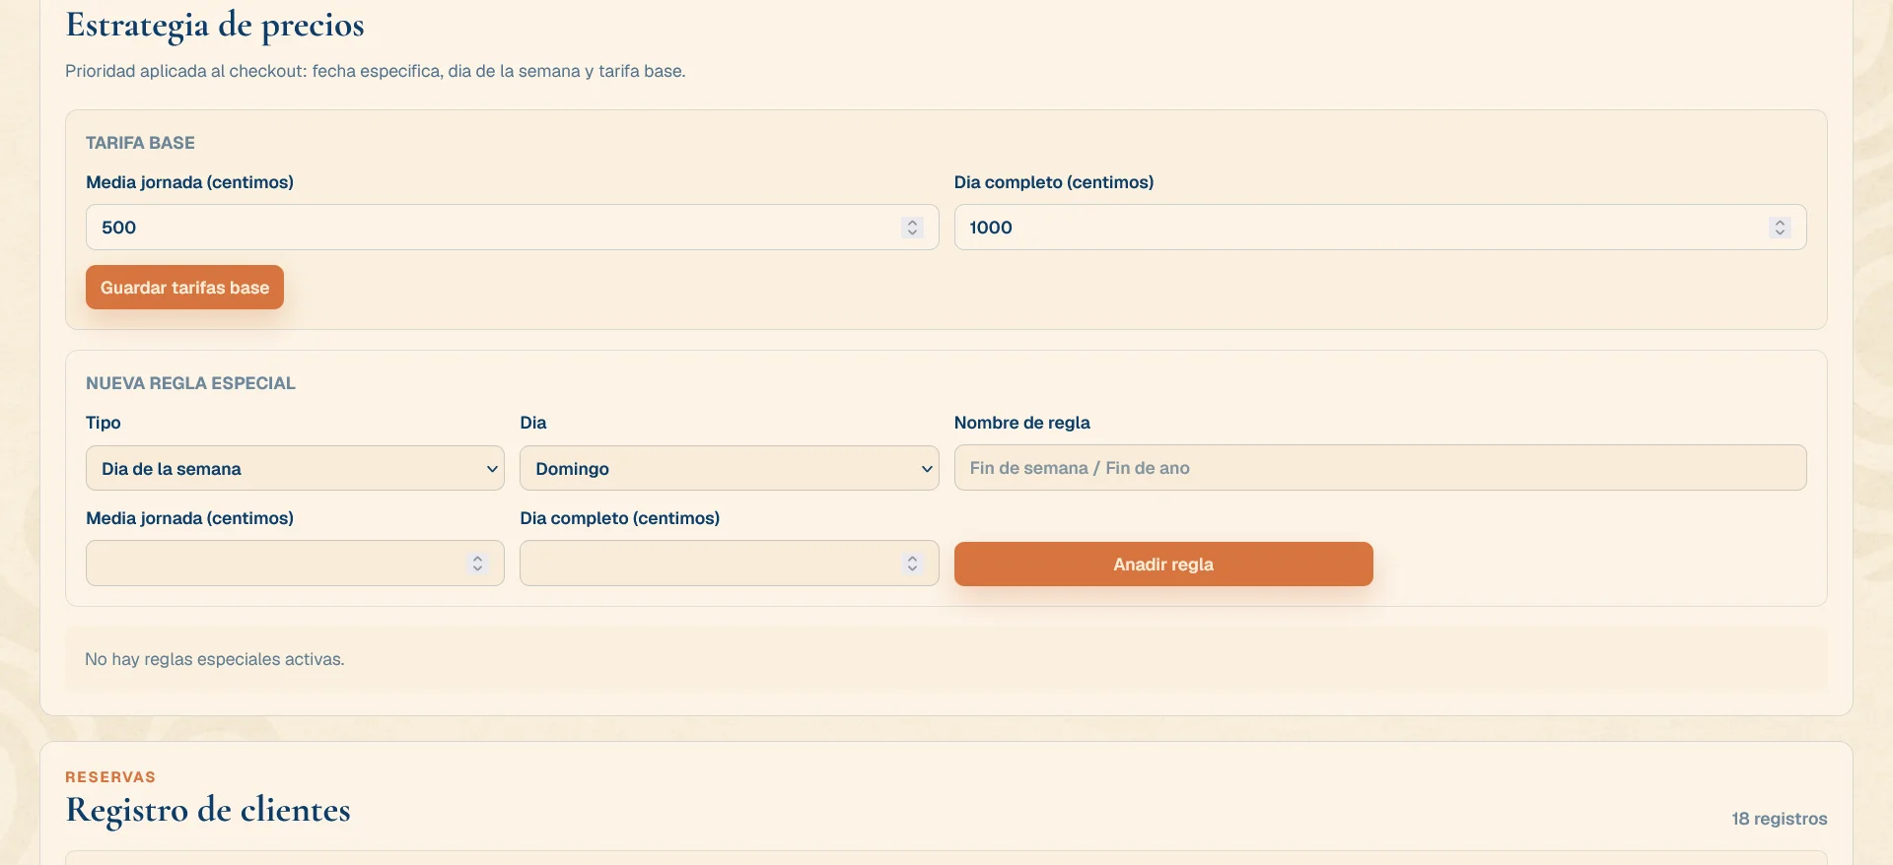Screen dimensions: 1893x865
Task: Click the '18 registros' count
Action: (x=1780, y=819)
